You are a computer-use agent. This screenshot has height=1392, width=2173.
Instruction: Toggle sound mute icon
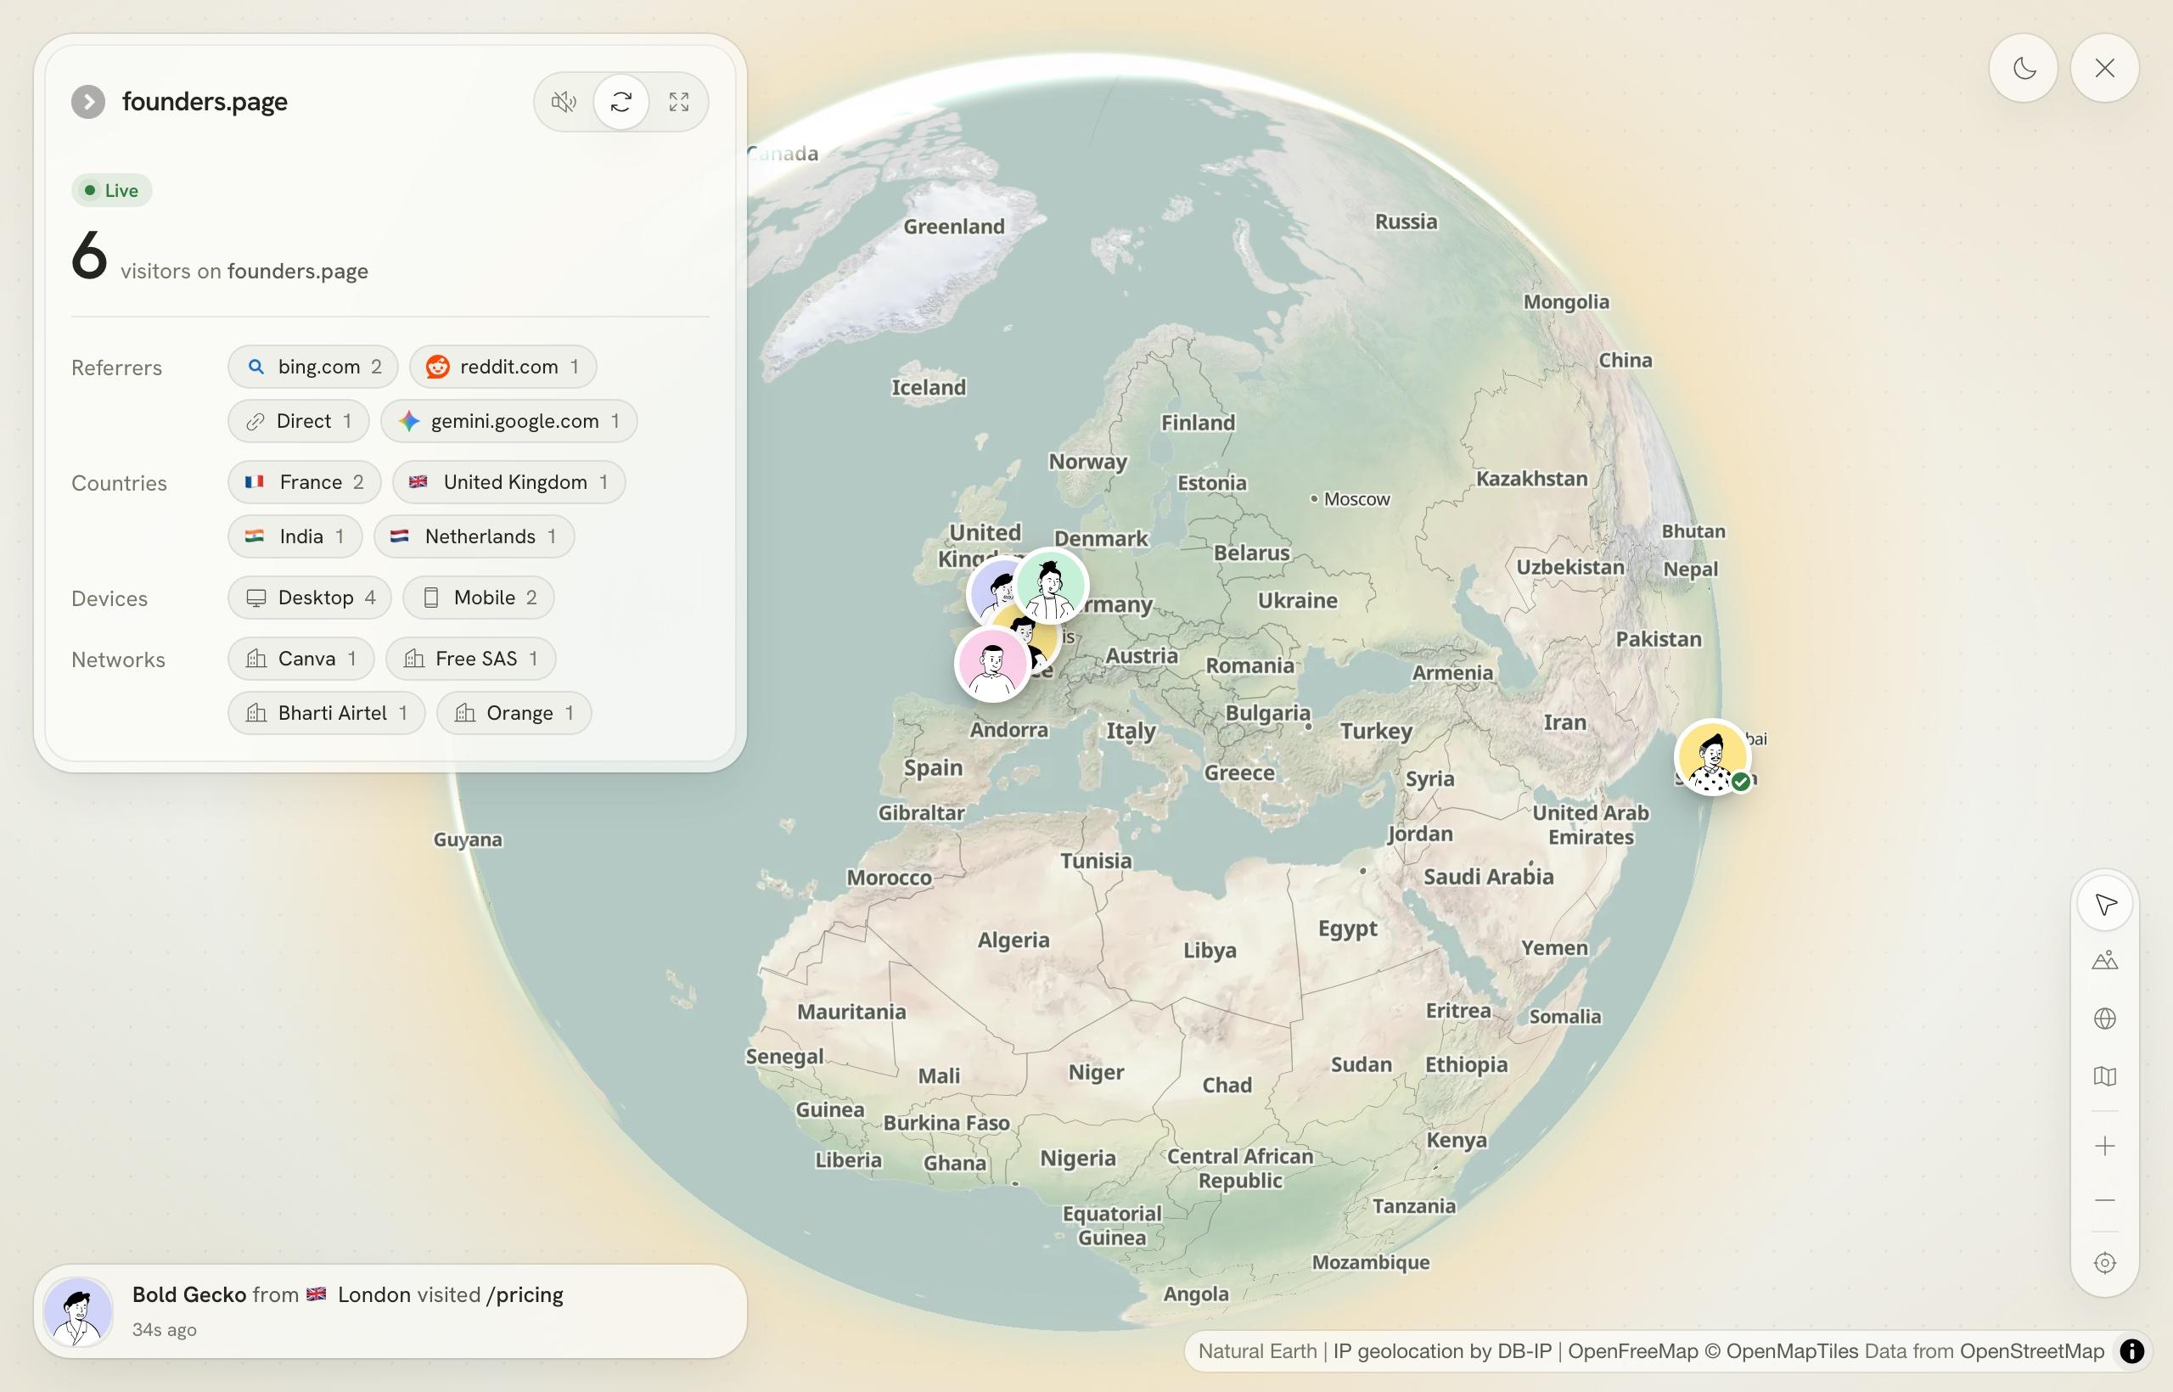(564, 101)
